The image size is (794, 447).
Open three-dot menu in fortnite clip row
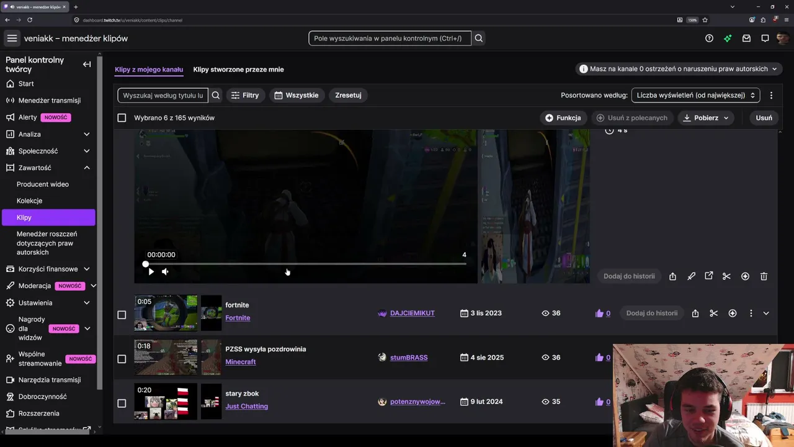(x=751, y=314)
